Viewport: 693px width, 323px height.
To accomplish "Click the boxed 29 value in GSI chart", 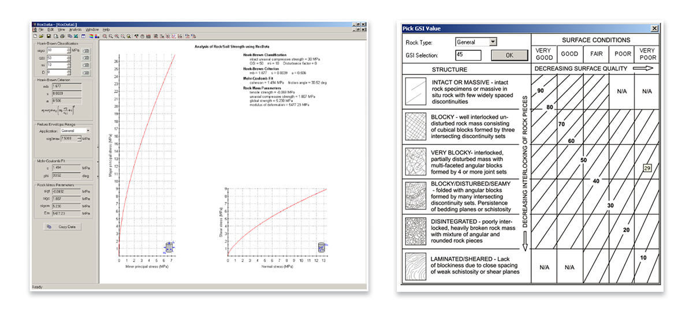I will [x=647, y=168].
